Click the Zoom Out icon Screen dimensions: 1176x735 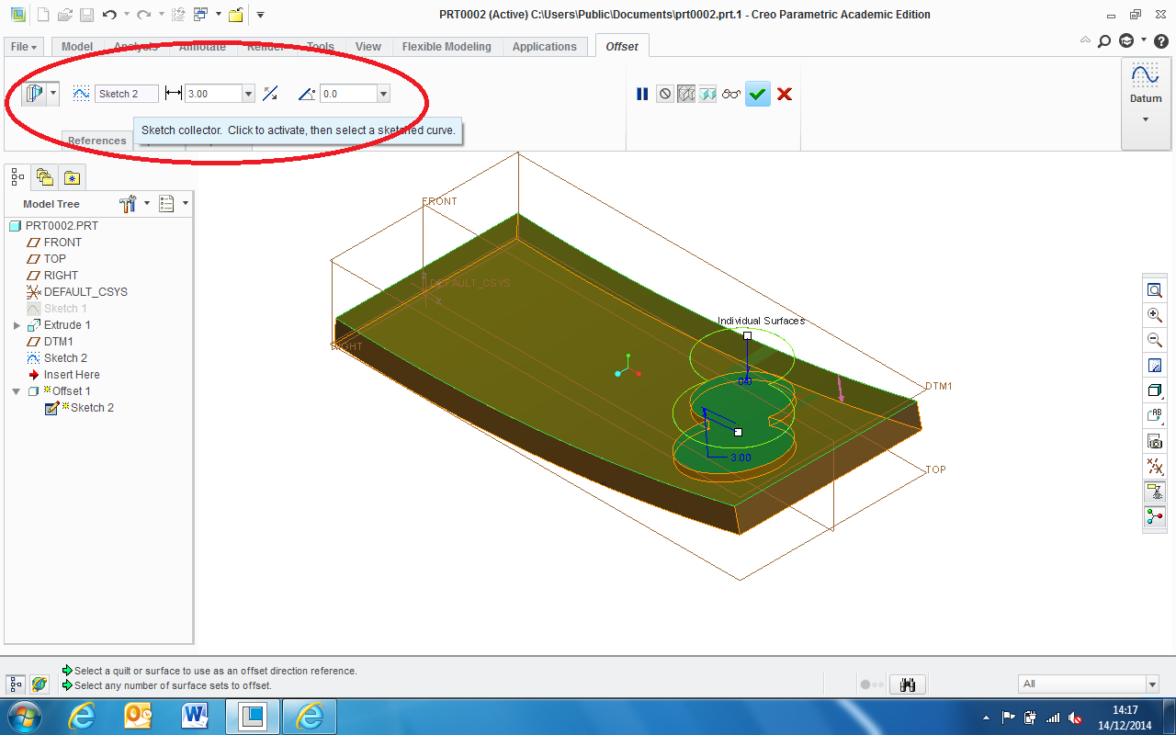(1155, 340)
